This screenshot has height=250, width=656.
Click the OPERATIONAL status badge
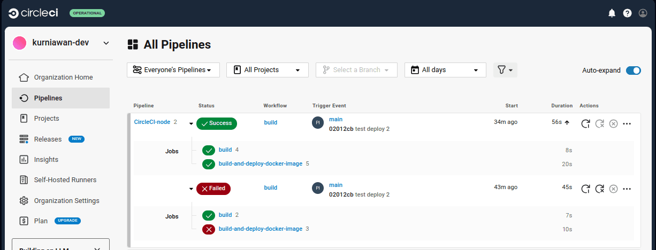pos(87,13)
